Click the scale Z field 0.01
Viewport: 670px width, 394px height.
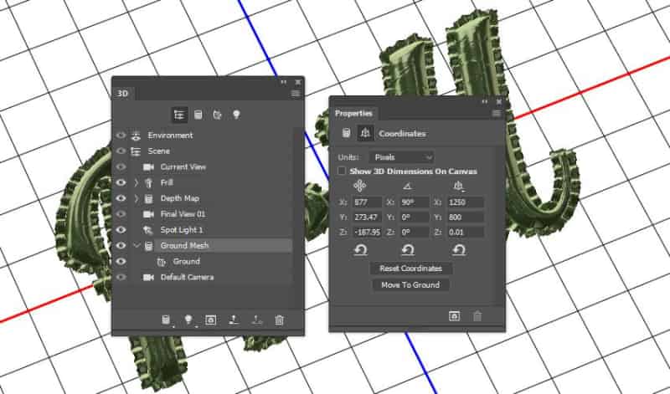(466, 233)
